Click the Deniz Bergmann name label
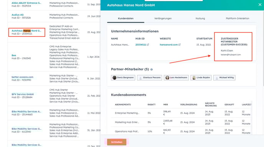This screenshot has height=147, width=264. [125, 78]
